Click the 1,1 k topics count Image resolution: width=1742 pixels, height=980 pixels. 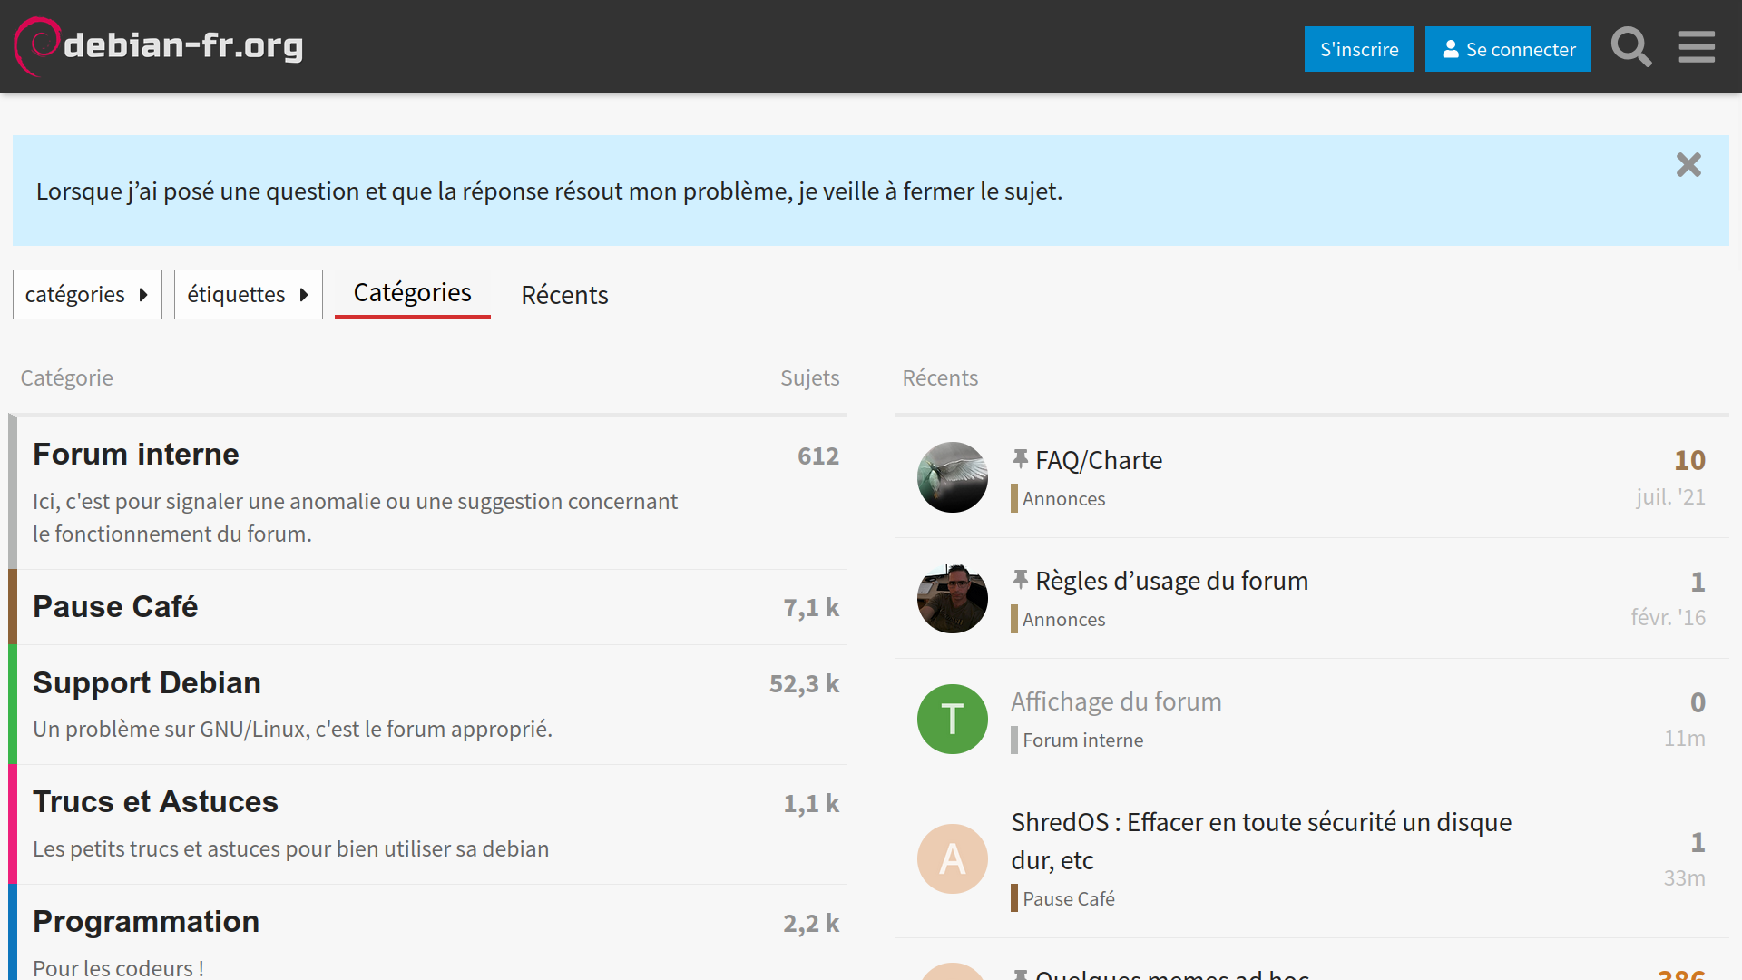[811, 803]
